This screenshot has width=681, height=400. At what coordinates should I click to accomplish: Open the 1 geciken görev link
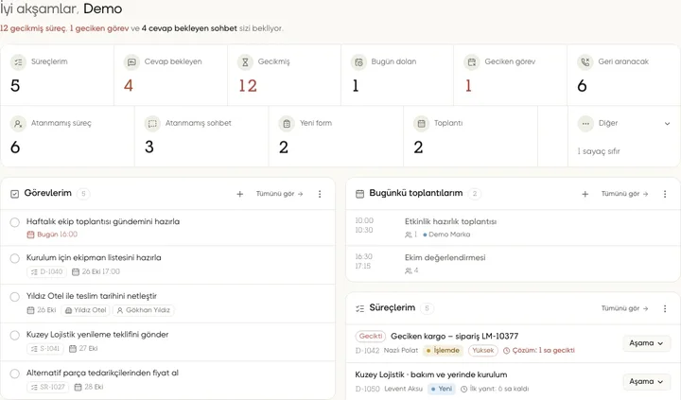99,28
